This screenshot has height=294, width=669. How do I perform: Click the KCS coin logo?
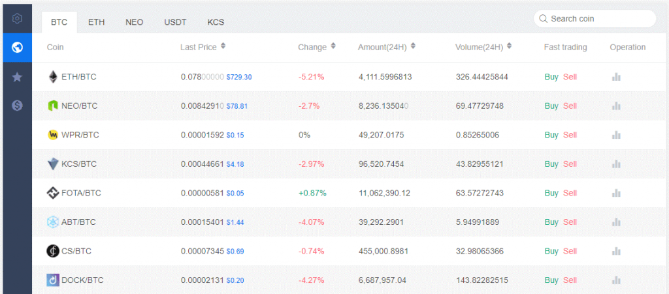tap(52, 164)
